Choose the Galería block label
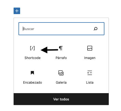 (x=61, y=83)
